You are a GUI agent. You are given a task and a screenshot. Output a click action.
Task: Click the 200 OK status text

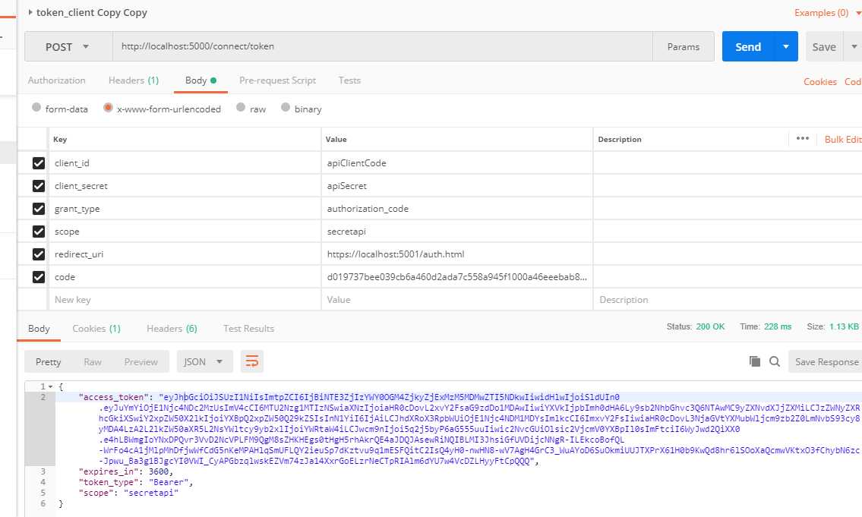[710, 326]
